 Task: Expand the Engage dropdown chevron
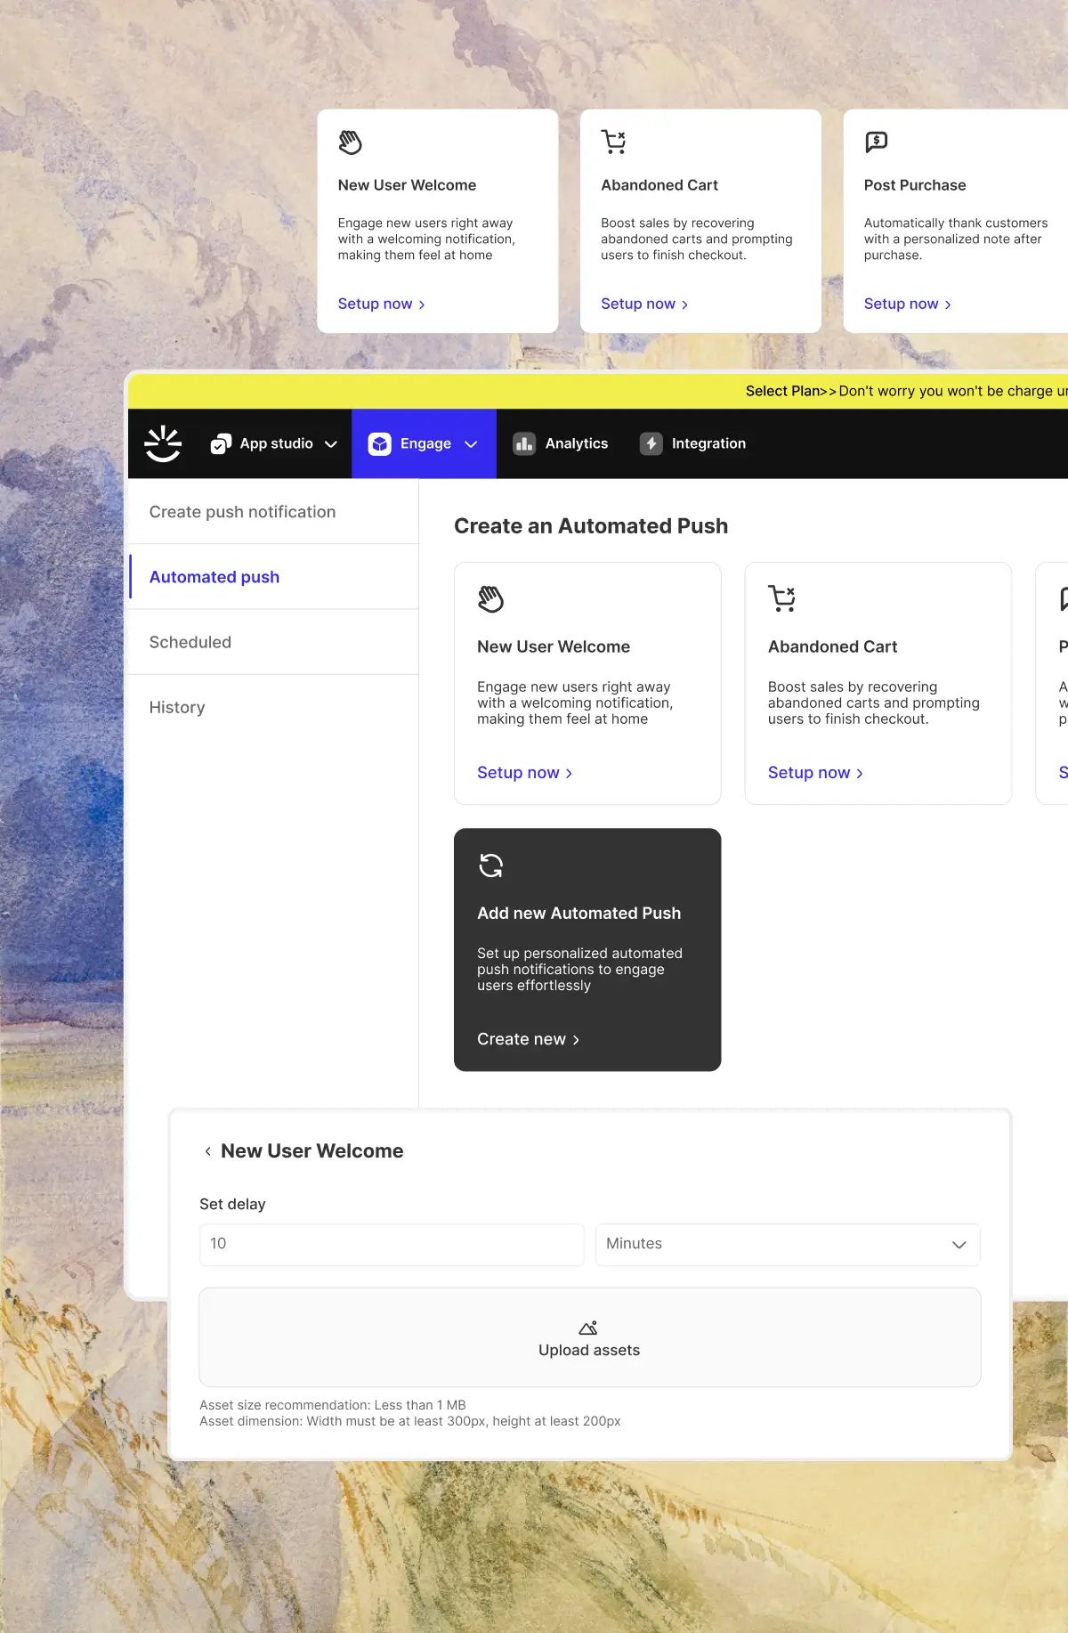pyautogui.click(x=471, y=444)
